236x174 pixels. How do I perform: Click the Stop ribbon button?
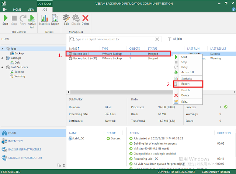tap(14, 20)
